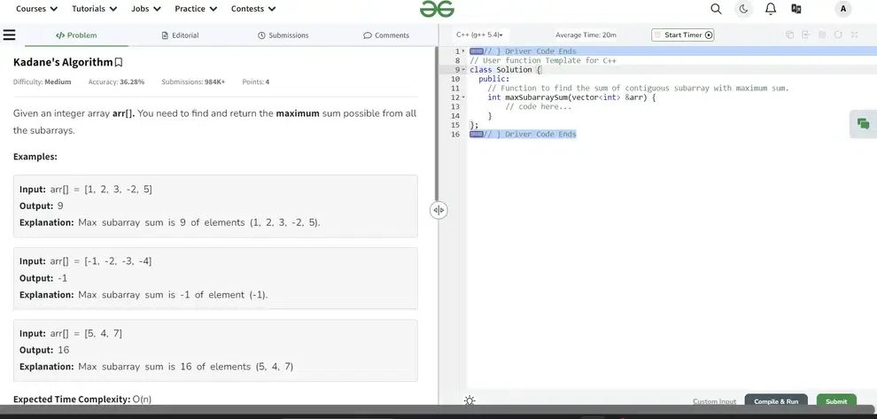Switch to the Comments tab
The height and width of the screenshot is (419, 877).
[x=386, y=35]
